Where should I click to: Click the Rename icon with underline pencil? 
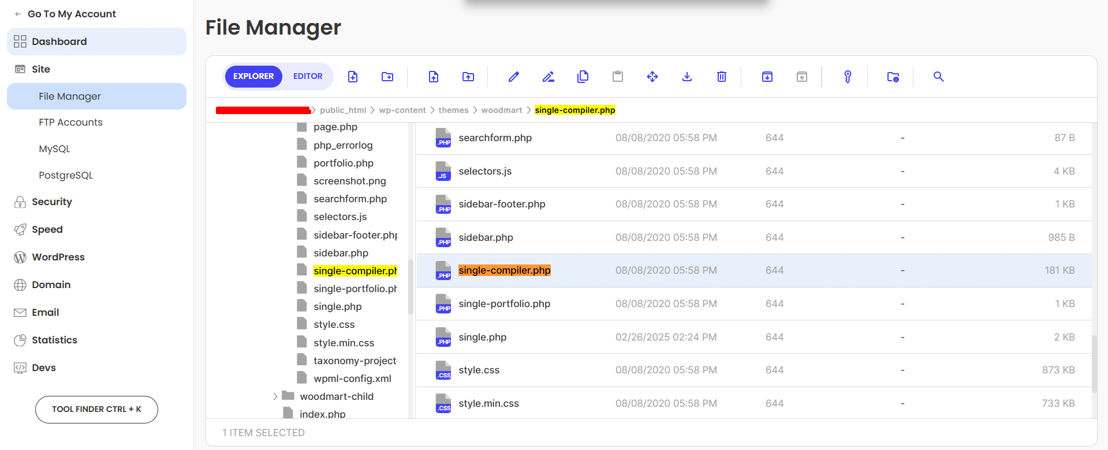coord(549,77)
